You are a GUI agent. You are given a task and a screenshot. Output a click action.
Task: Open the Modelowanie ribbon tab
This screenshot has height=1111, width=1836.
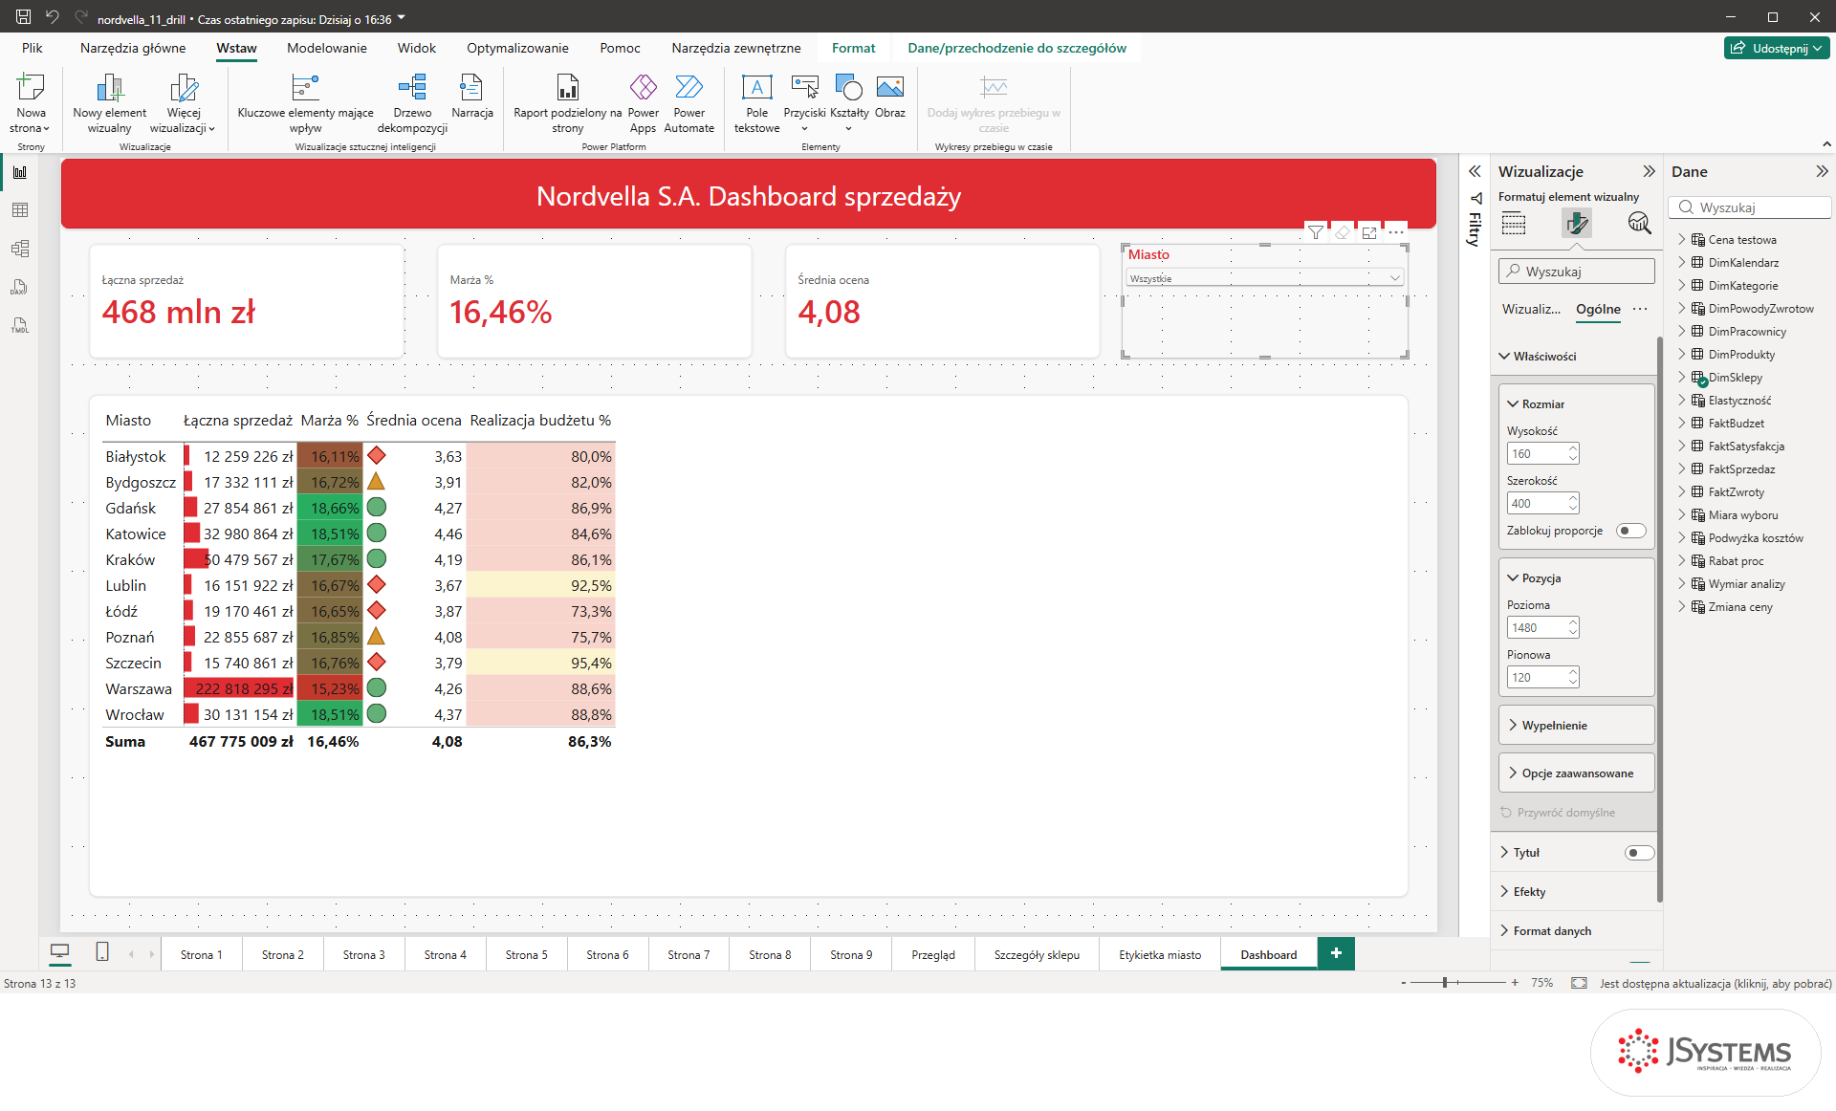click(326, 48)
